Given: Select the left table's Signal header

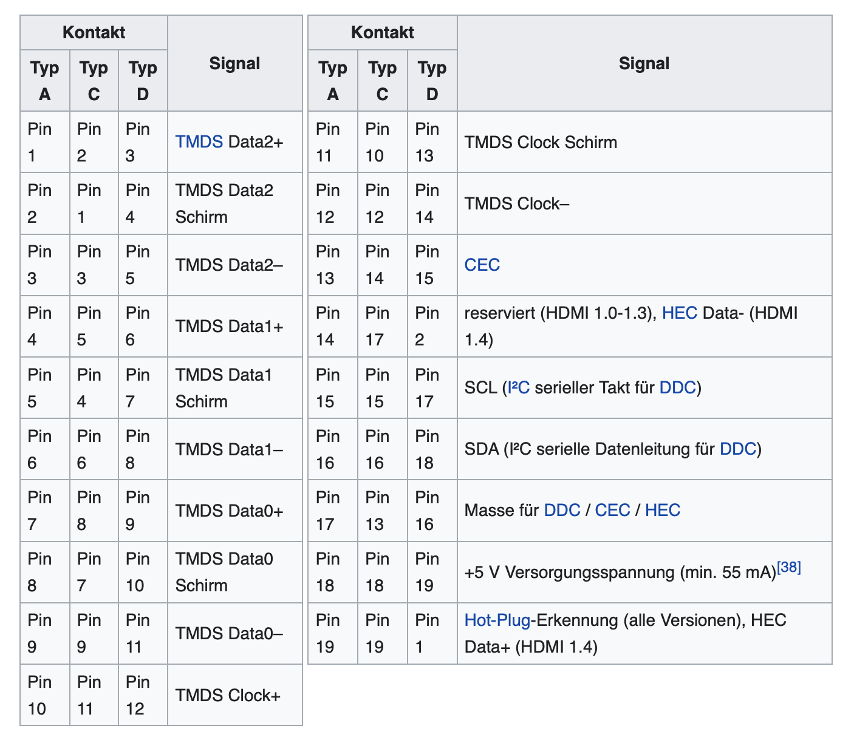Looking at the screenshot, I should point(235,64).
